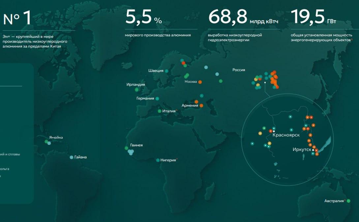Image resolution: width=359 pixels, height=222 pixels.
Task: Select the teal marker left of Нигерия
Action: click(158, 160)
